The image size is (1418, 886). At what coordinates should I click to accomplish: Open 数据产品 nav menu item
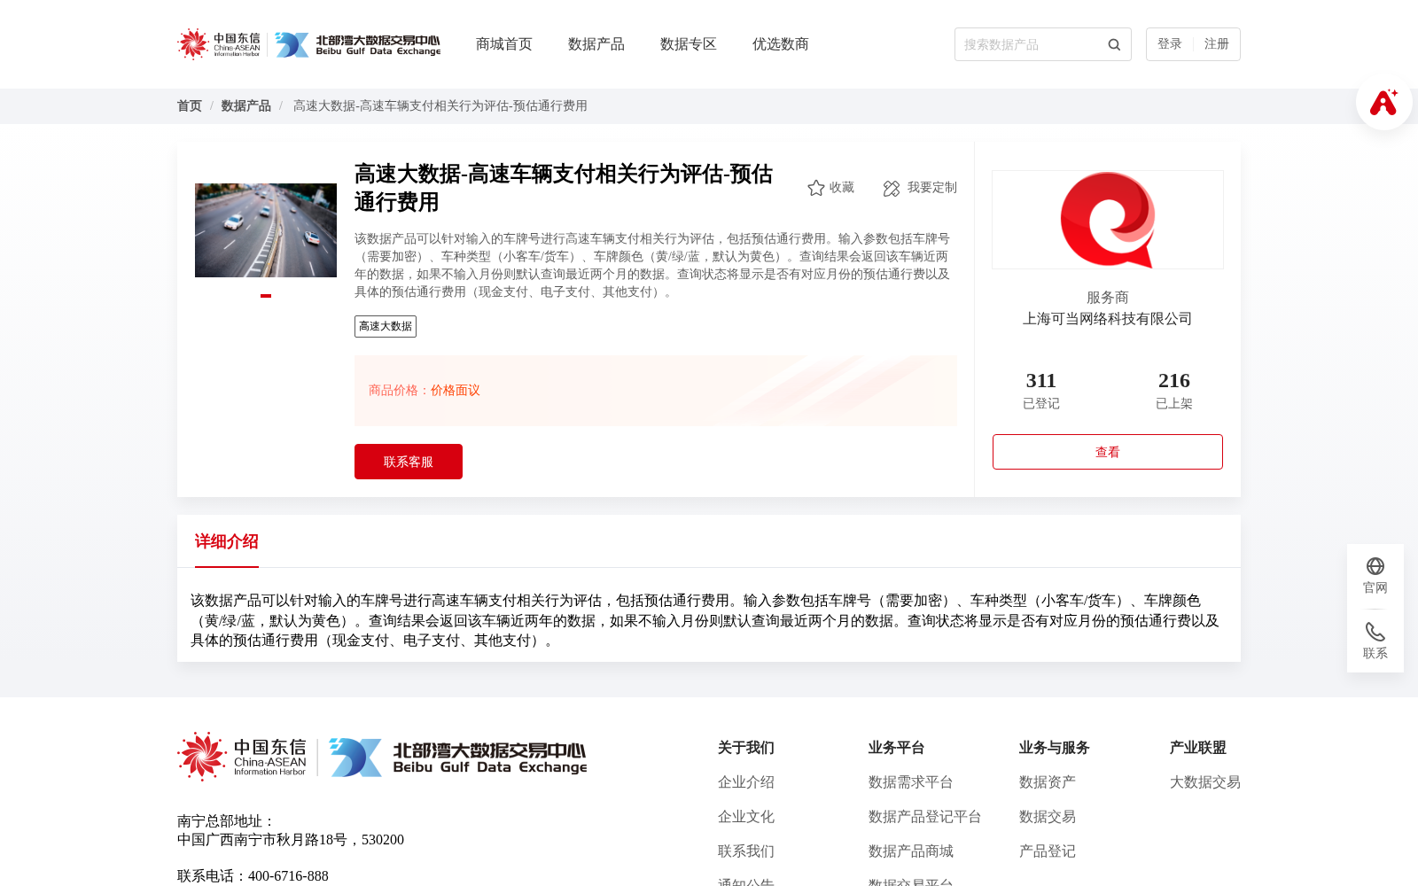tap(596, 44)
